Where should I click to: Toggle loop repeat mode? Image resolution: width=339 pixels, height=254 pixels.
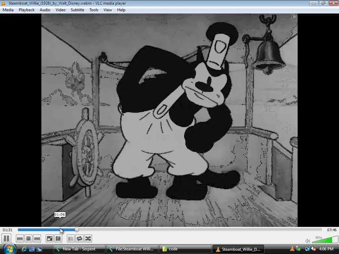[79, 238]
